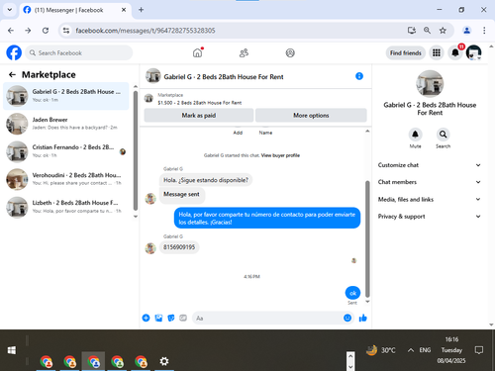Screen dimensions: 495x371
Task: Click the back arrow beside Marketplace
Action: (x=12, y=75)
